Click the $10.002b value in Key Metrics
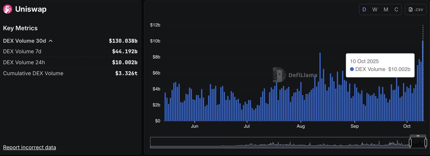This screenshot has height=156, width=430. click(x=125, y=62)
